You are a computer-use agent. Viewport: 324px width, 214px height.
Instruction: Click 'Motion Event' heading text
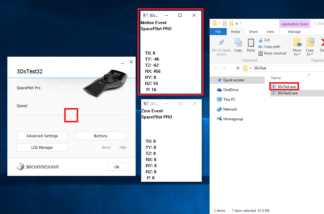point(154,23)
